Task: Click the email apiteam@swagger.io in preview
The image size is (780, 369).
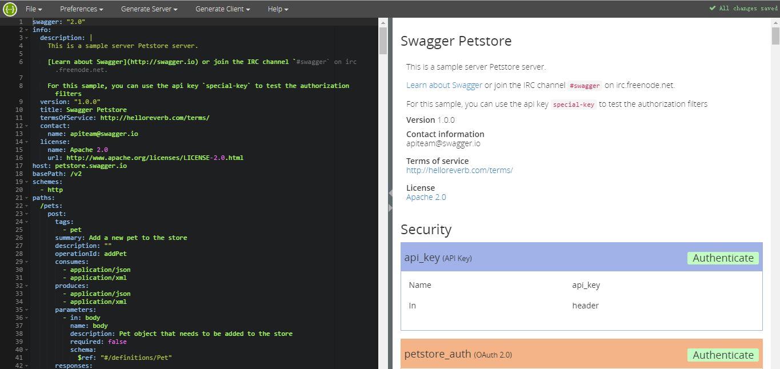Action: pos(443,143)
